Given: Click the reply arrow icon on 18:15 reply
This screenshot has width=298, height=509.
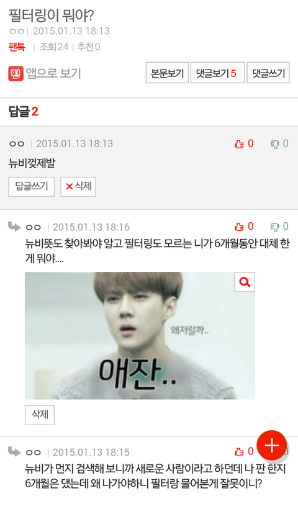Looking at the screenshot, I should coord(14,451).
